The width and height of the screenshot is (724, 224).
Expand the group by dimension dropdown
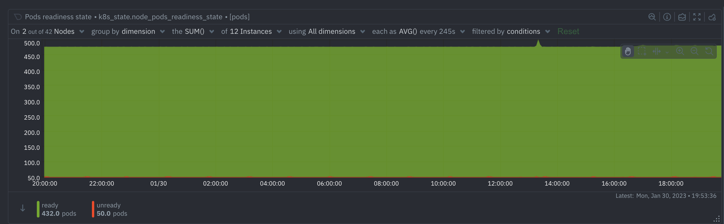(x=128, y=31)
